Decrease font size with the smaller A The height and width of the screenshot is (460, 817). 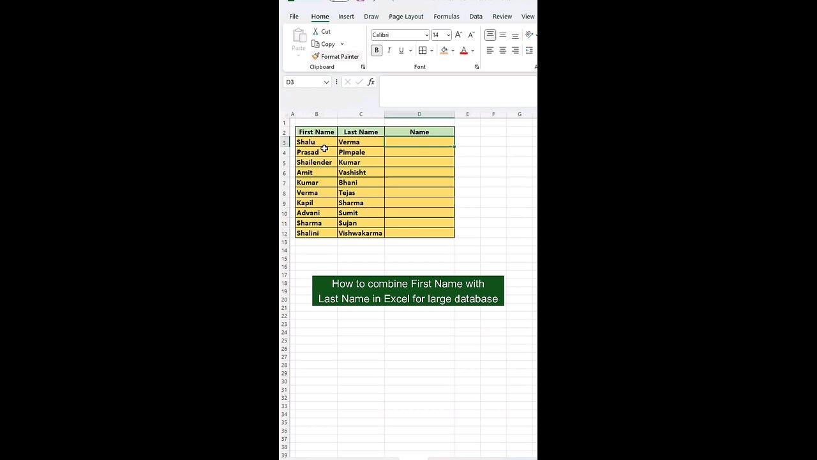pos(471,35)
